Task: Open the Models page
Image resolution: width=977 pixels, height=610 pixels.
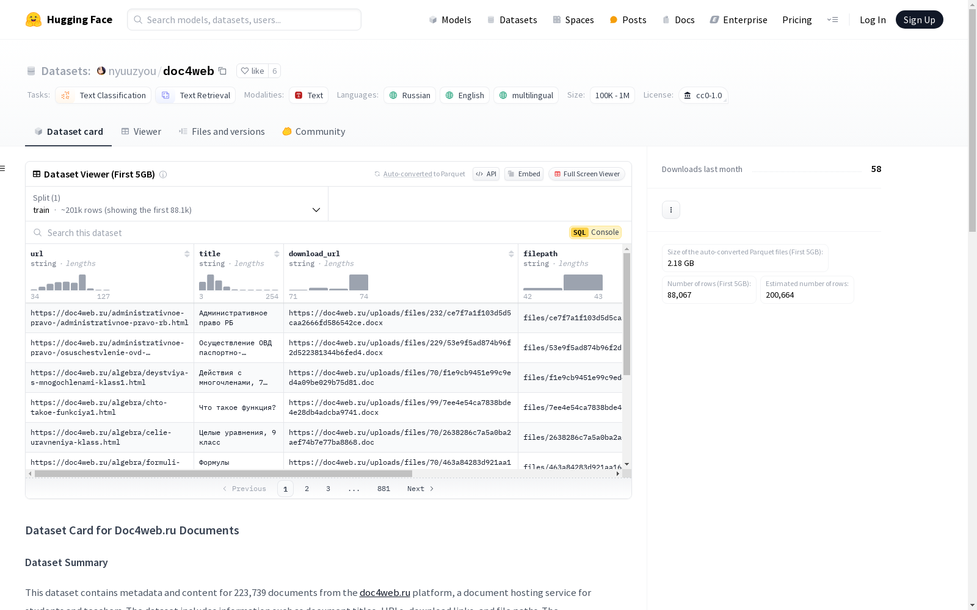Action: (450, 20)
